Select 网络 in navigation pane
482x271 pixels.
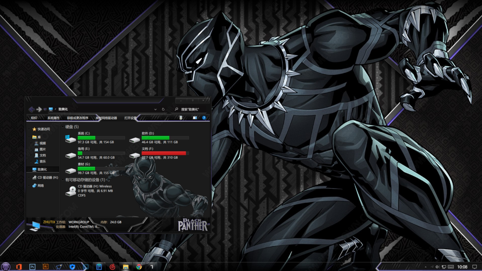coord(38,186)
